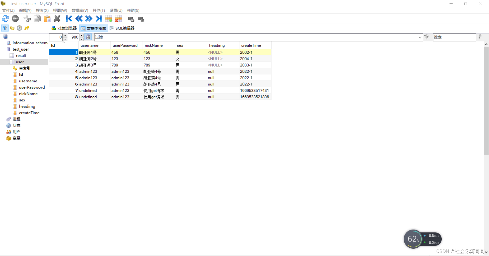Viewport: 489px width, 256px height.
Task: Click the Delete X icon
Action: [x=57, y=19]
